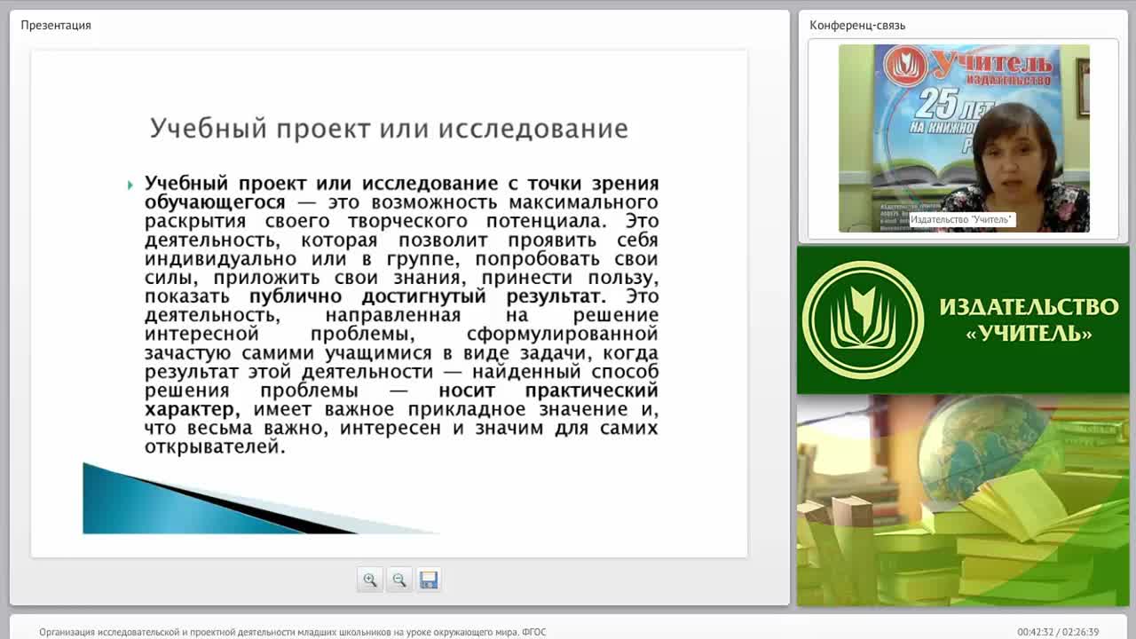Zoom out of the presentation slide
This screenshot has height=639, width=1136.
[x=399, y=580]
